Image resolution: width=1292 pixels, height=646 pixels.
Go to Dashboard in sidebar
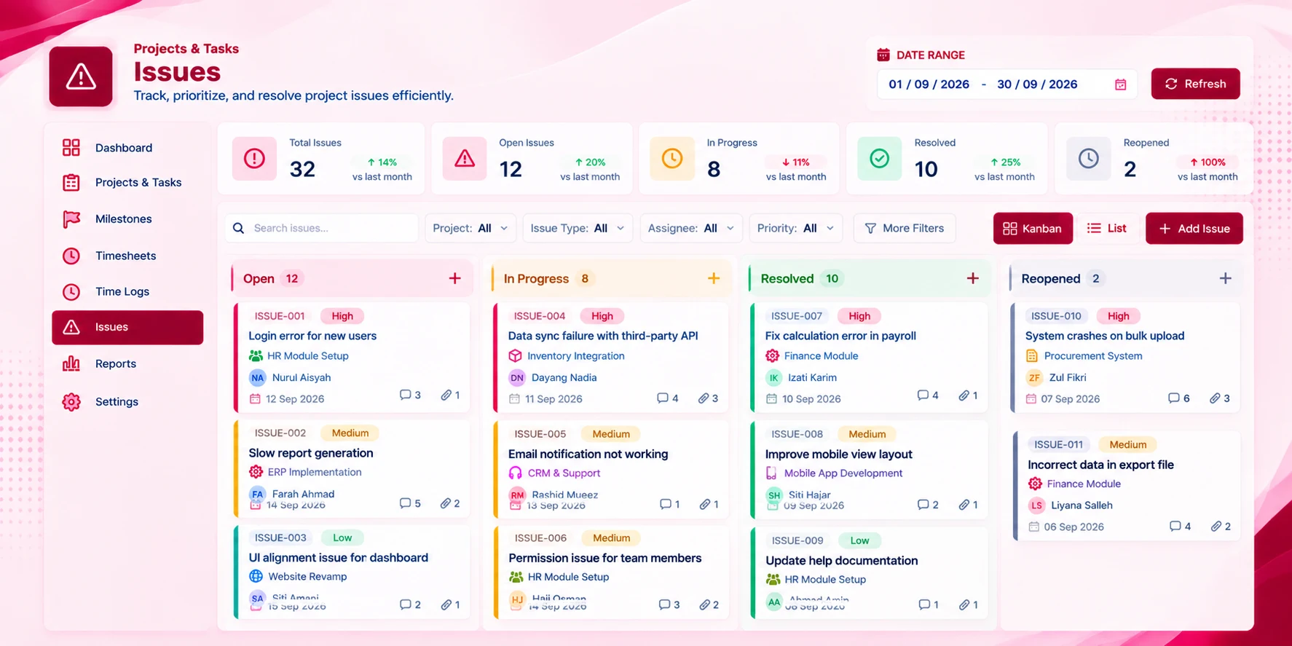point(127,148)
